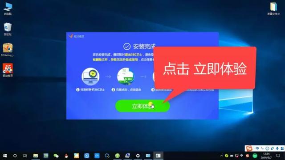Click the microphone on Sogou toolbar
The image size is (285, 160).
tap(277, 148)
